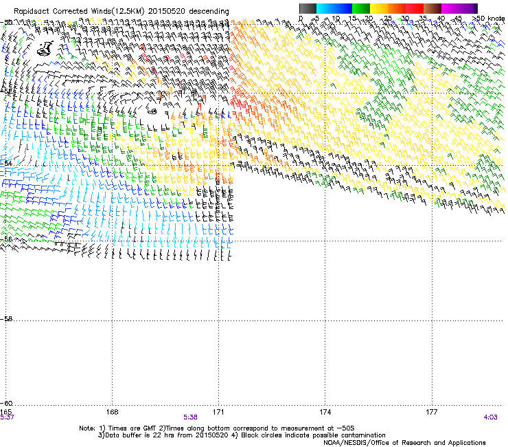Click the '>50 knots' legend label
This screenshot has width=508, height=447.
click(x=488, y=19)
